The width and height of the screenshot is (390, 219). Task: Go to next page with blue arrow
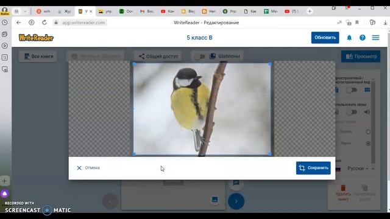(236, 201)
